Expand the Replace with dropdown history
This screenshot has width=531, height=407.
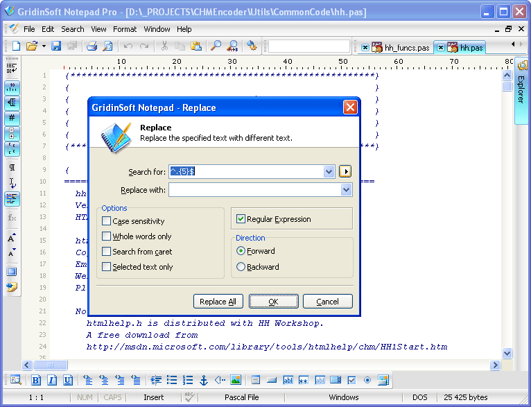pos(346,190)
